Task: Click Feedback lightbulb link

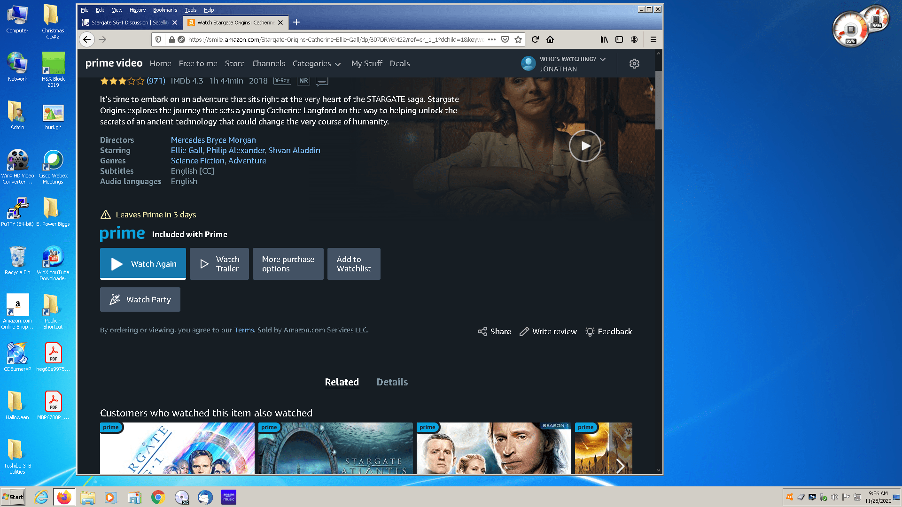Action: tap(609, 331)
